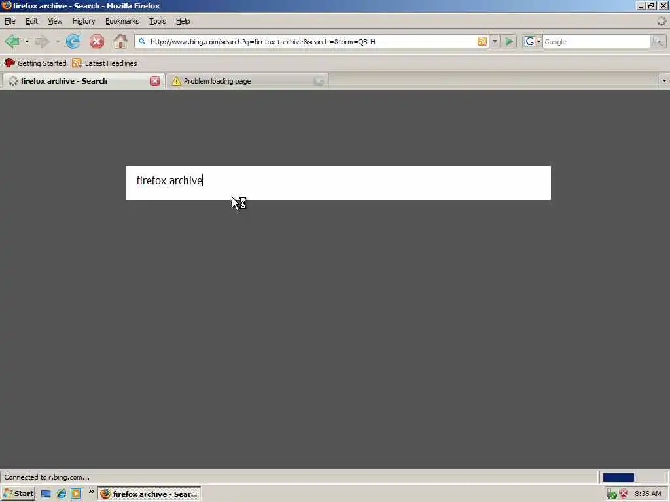670x502 pixels.
Task: Open the Edit menu
Action: coord(31,21)
